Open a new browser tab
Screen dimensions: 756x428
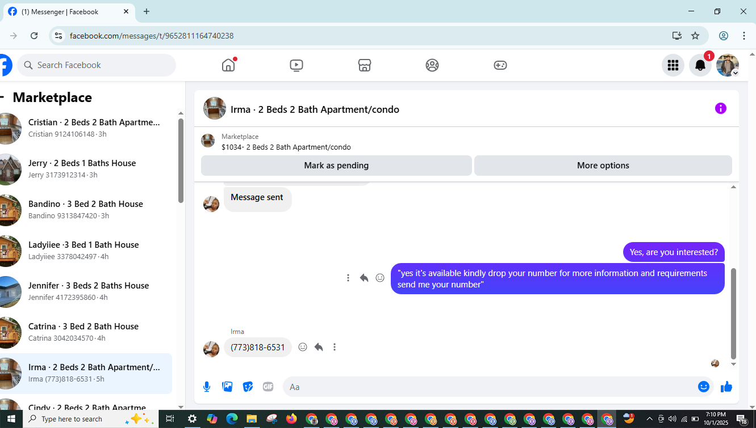[147, 11]
